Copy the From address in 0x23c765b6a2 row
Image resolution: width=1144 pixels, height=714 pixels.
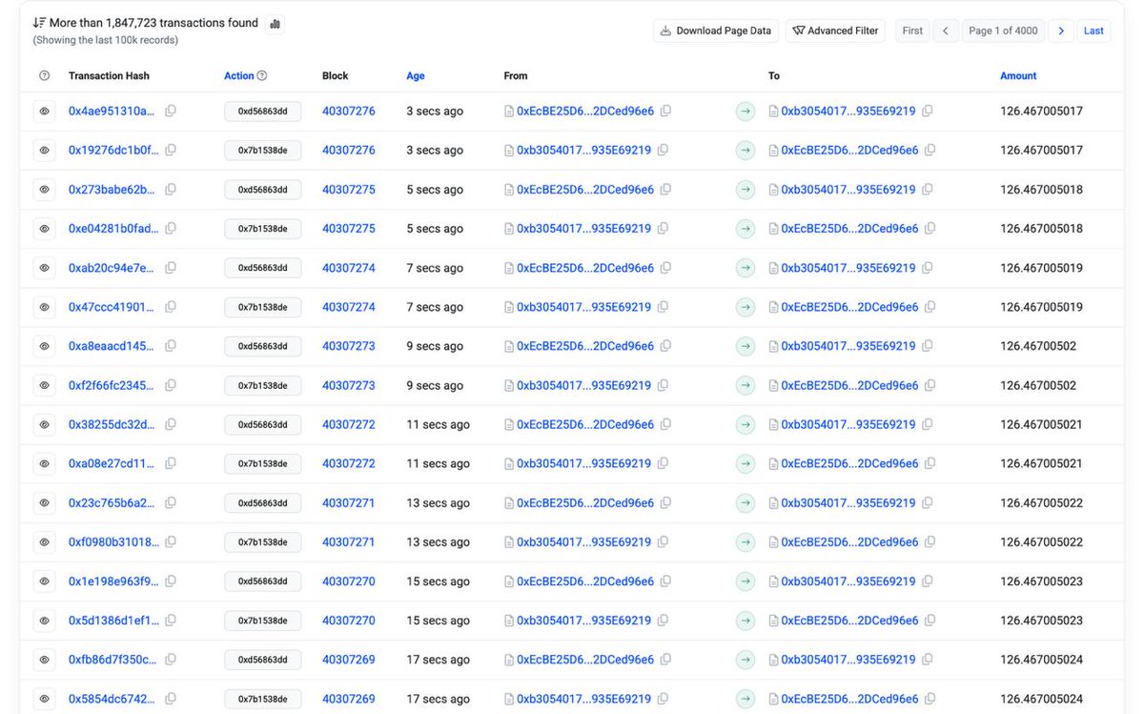point(665,502)
